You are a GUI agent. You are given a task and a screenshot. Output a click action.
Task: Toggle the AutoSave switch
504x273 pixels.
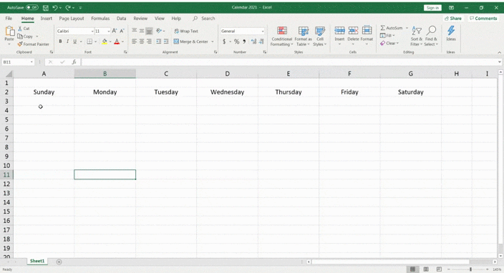point(32,7)
